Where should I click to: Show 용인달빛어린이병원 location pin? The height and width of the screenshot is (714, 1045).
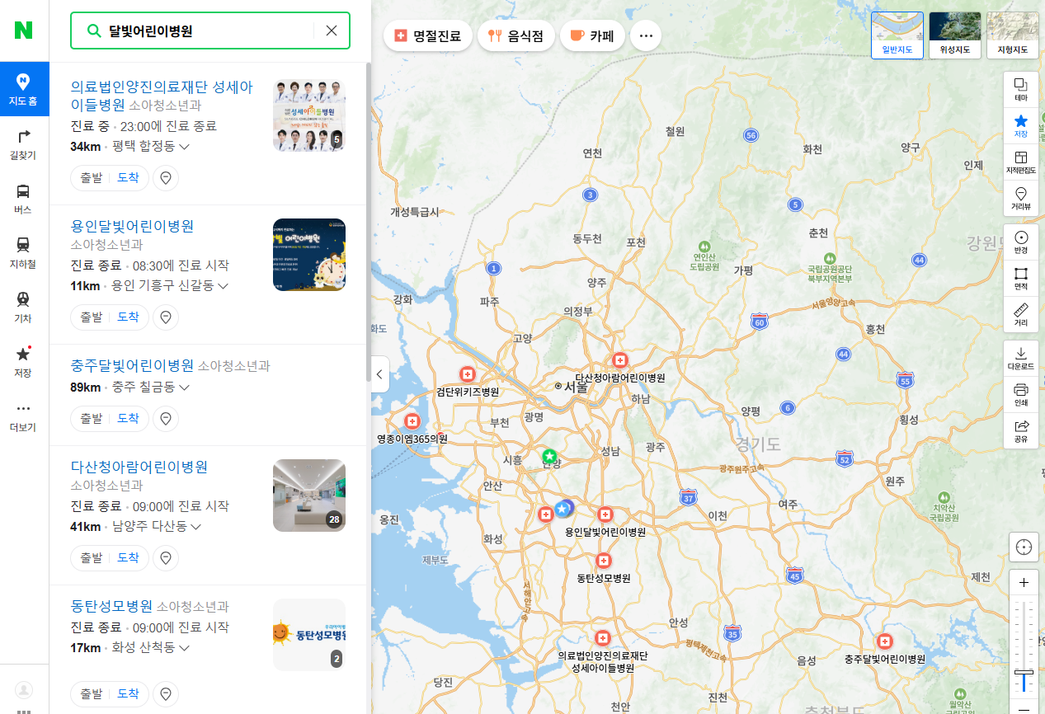click(x=166, y=317)
